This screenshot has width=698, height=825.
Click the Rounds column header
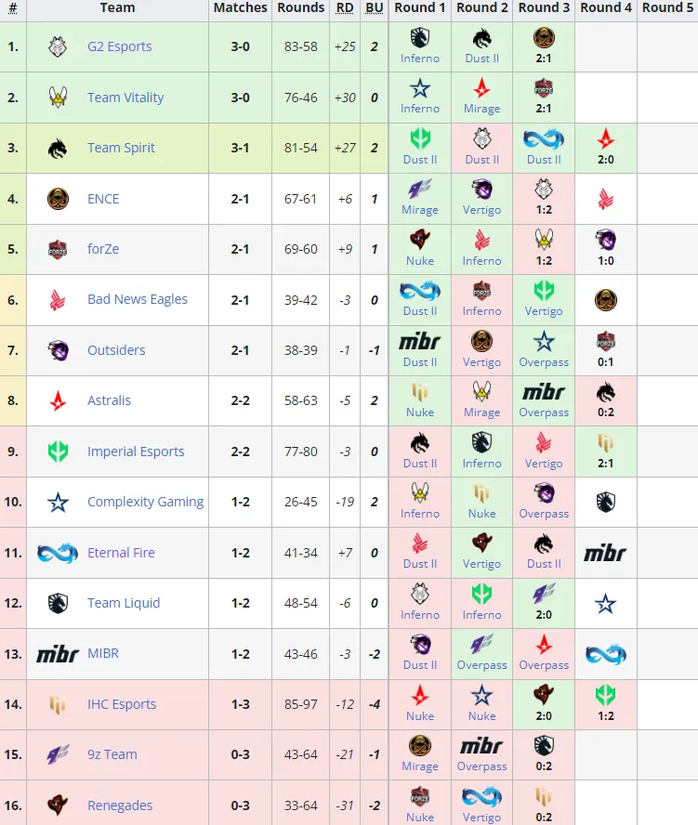[x=301, y=7]
